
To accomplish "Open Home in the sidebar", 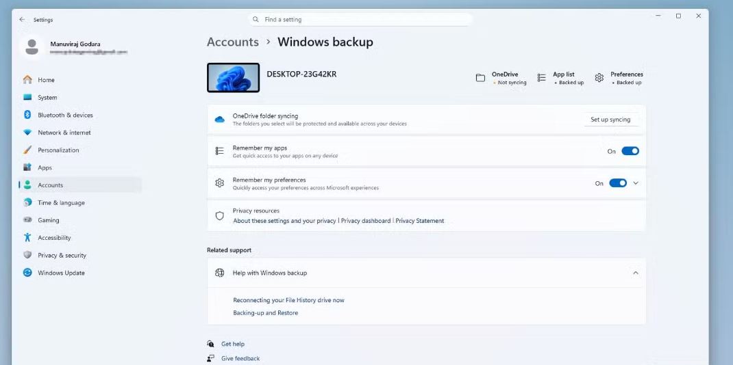I will point(80,80).
